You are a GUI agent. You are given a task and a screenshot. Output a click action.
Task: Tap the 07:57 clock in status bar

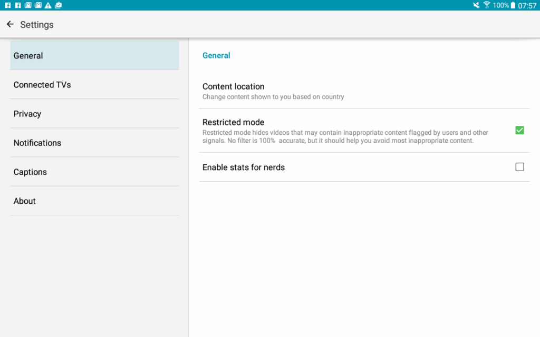pyautogui.click(x=527, y=6)
